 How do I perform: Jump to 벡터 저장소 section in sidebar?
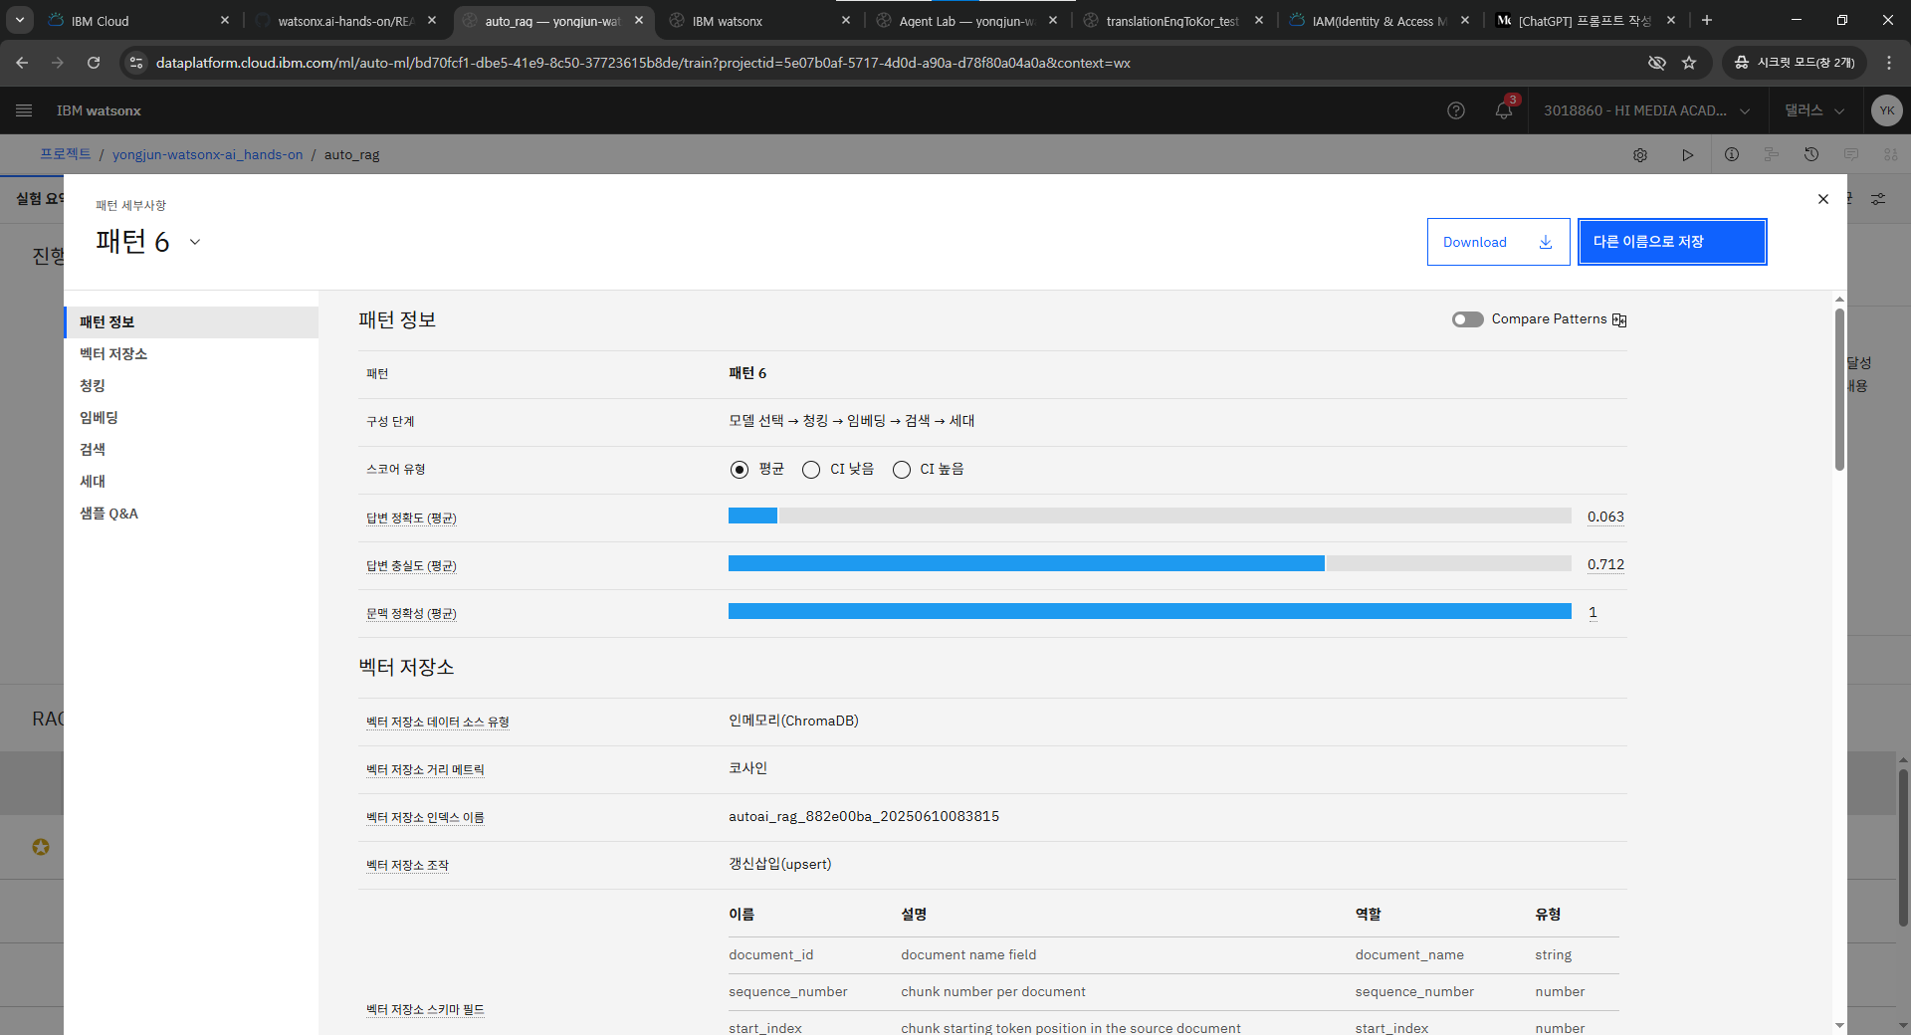[191, 354]
